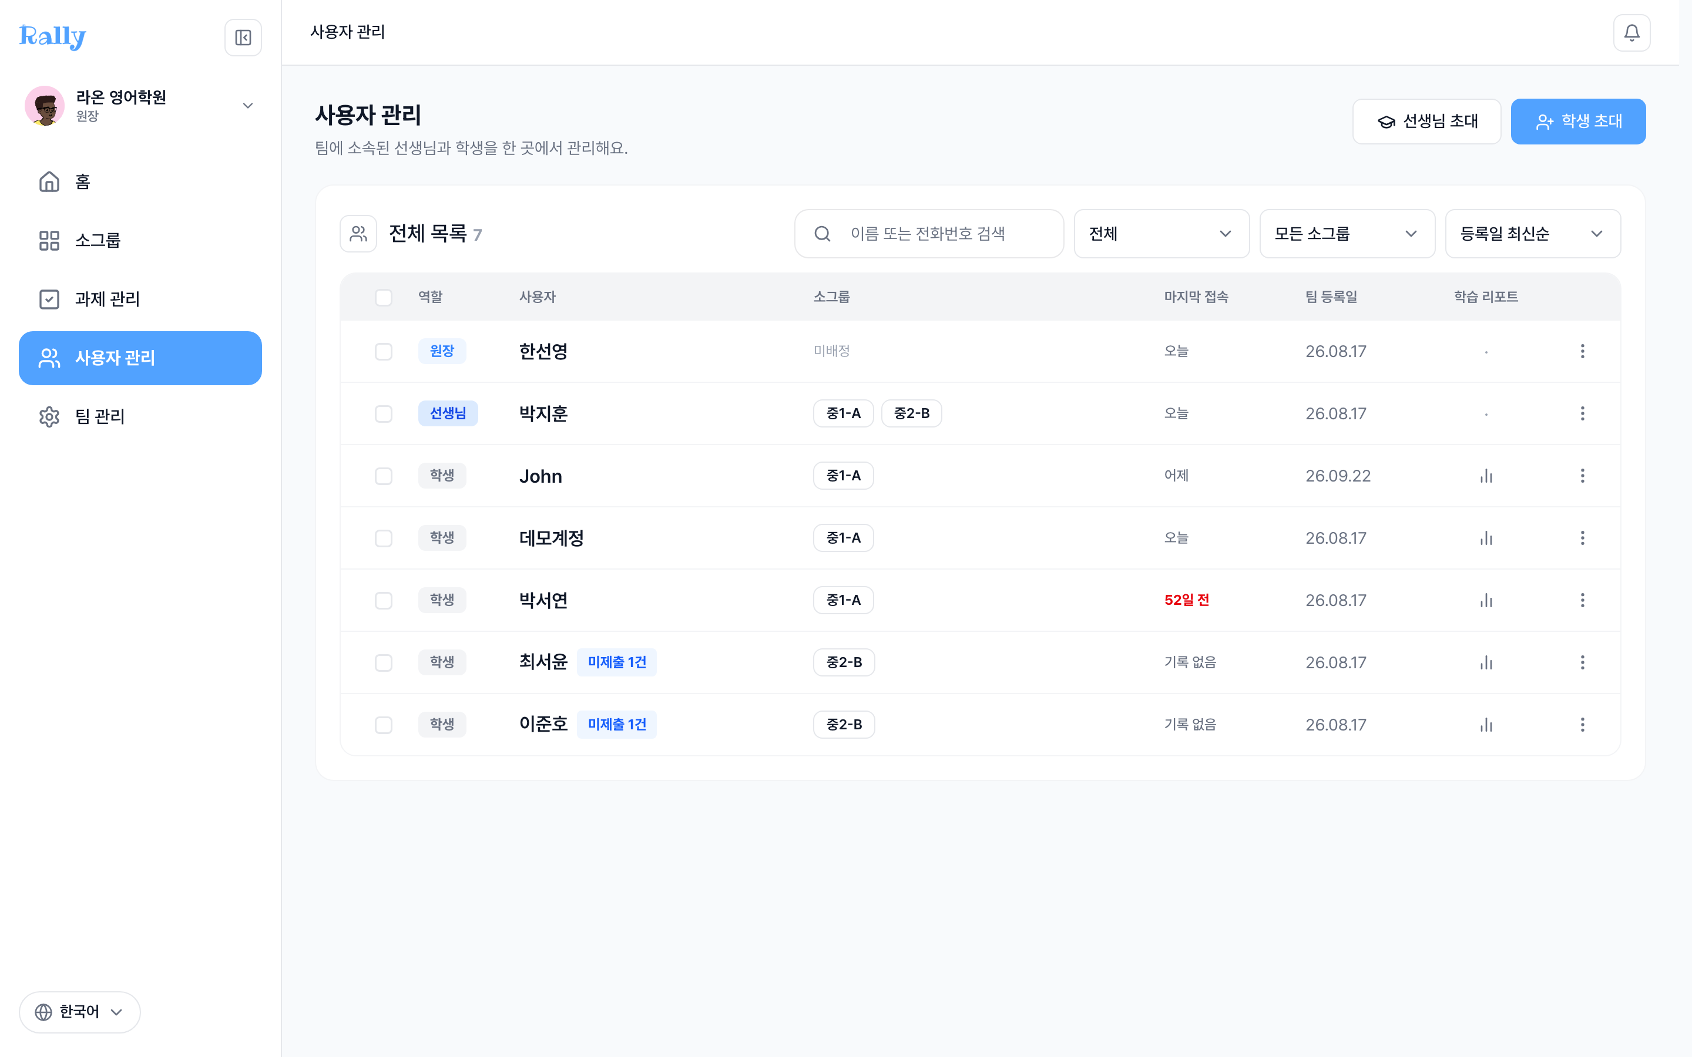Click the 26.09.22 registration date

tap(1338, 476)
